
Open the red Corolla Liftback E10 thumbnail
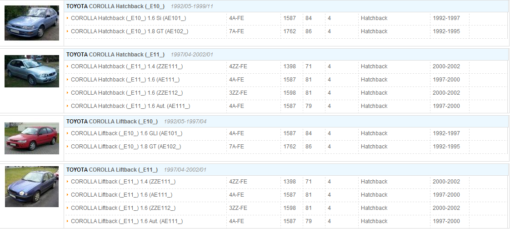[31, 138]
